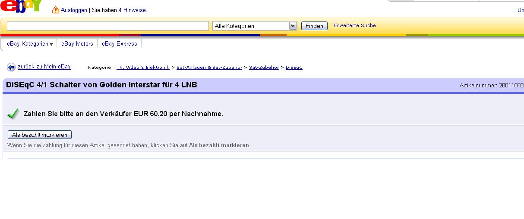
Task: Go back via zurück zu Mein eBay
Action: pos(44,67)
